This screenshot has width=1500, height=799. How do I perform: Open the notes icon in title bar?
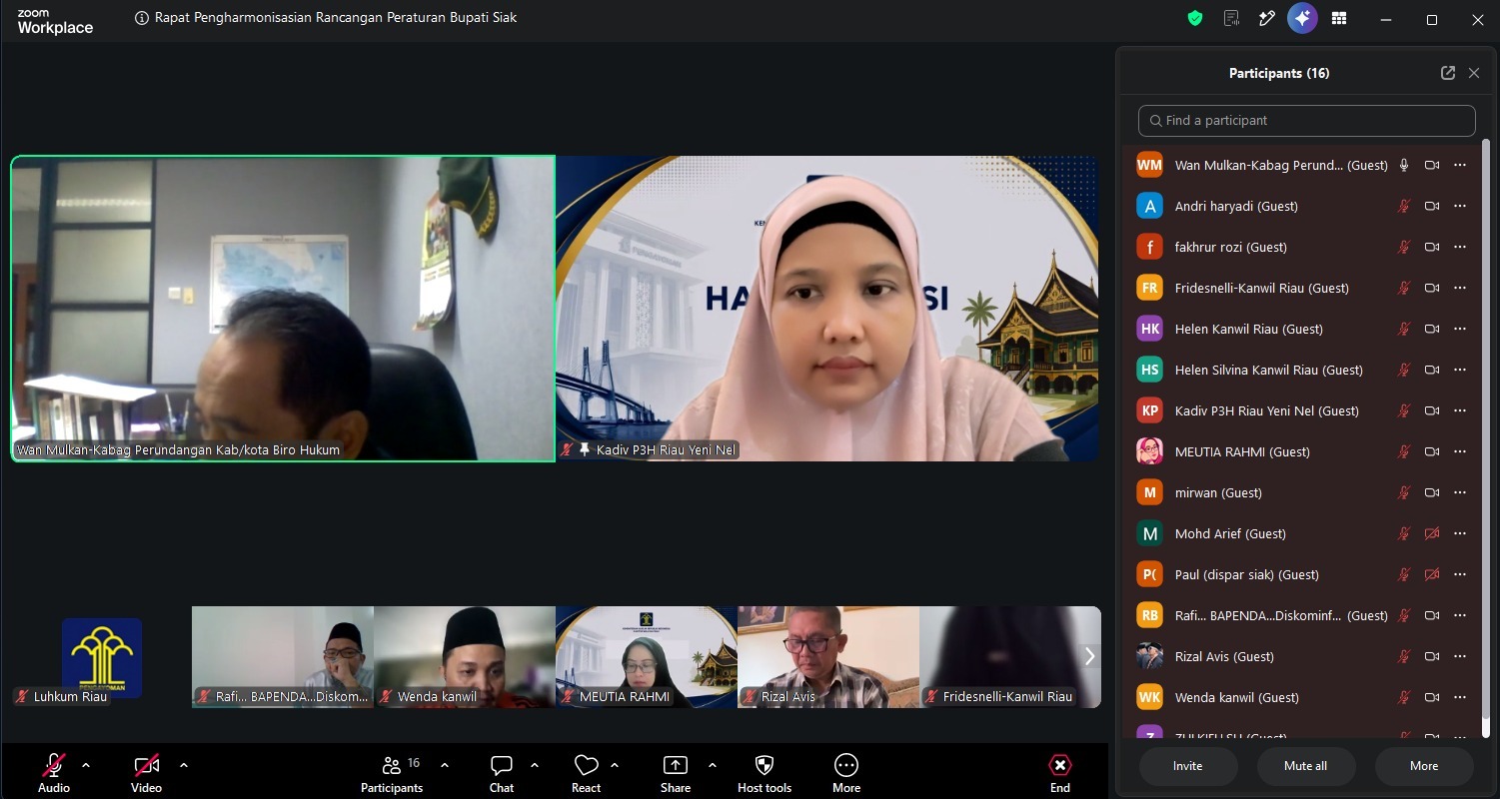[1231, 18]
